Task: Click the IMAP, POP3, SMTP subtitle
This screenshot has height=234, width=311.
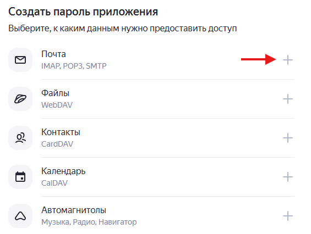Action: 74,66
